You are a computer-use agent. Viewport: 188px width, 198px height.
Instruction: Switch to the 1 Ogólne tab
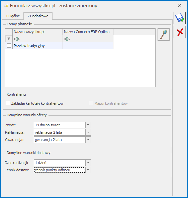tap(13, 16)
